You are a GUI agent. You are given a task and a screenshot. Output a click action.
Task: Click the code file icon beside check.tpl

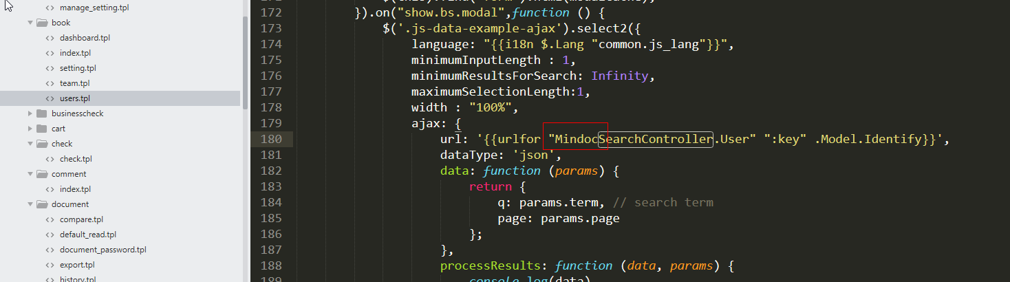[50, 159]
